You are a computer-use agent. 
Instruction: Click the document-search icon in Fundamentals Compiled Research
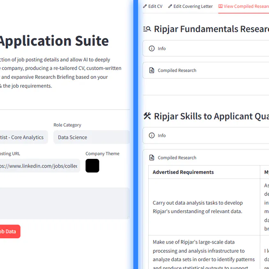(152, 70)
